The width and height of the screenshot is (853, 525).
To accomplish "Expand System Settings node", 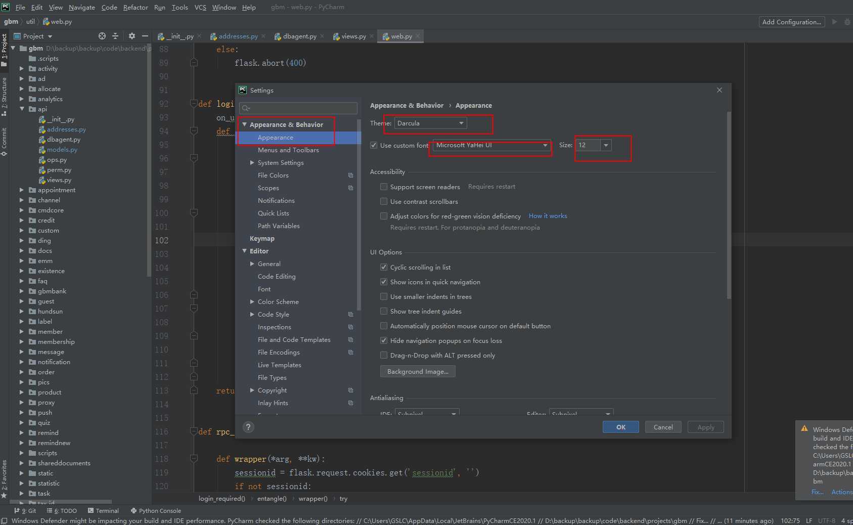I will [x=252, y=162].
